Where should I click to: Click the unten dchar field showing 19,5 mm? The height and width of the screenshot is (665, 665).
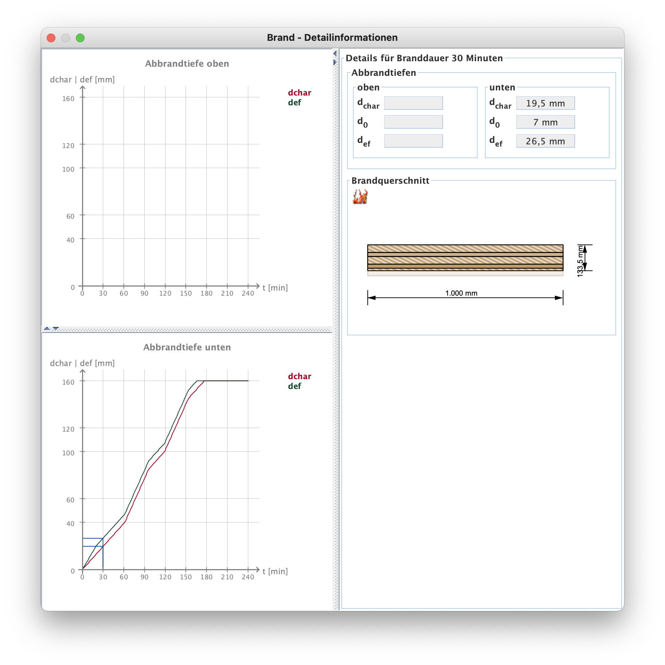545,103
